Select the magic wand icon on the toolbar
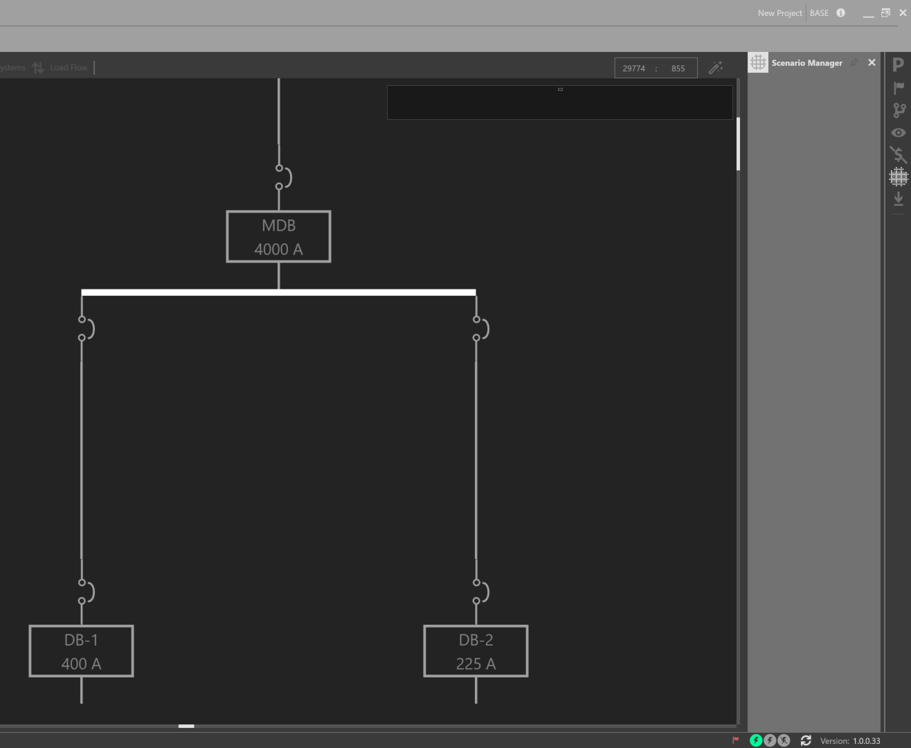Screen dimensions: 911x748 coord(716,67)
